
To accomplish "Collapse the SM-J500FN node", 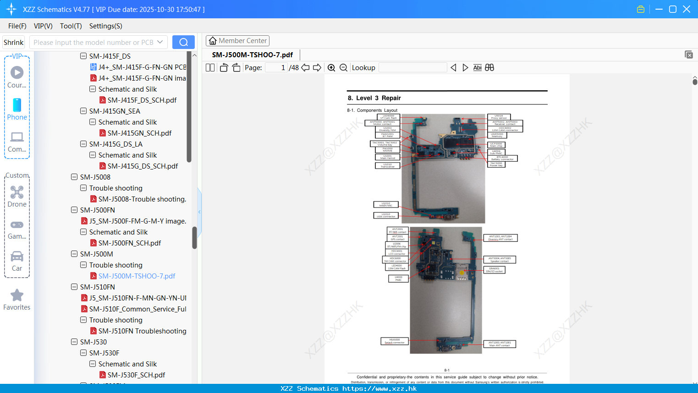I will 74,210.
